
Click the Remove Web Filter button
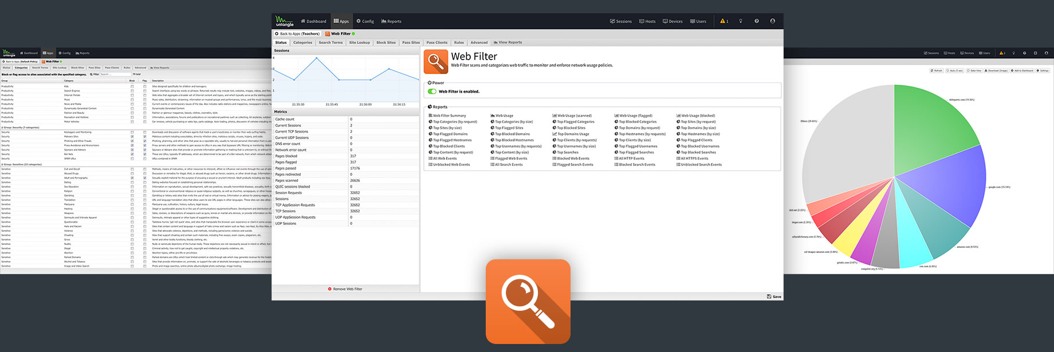(x=345, y=289)
